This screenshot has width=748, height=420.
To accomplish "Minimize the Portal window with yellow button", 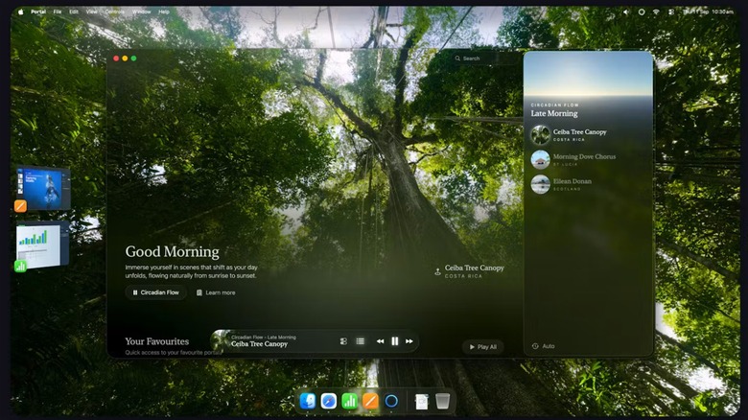I will (125, 58).
